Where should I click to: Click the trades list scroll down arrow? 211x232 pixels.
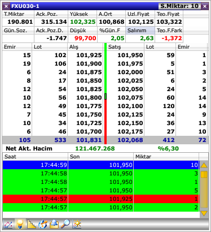pos(204,213)
